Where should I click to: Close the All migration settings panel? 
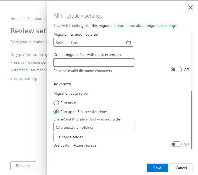tap(191, 7)
